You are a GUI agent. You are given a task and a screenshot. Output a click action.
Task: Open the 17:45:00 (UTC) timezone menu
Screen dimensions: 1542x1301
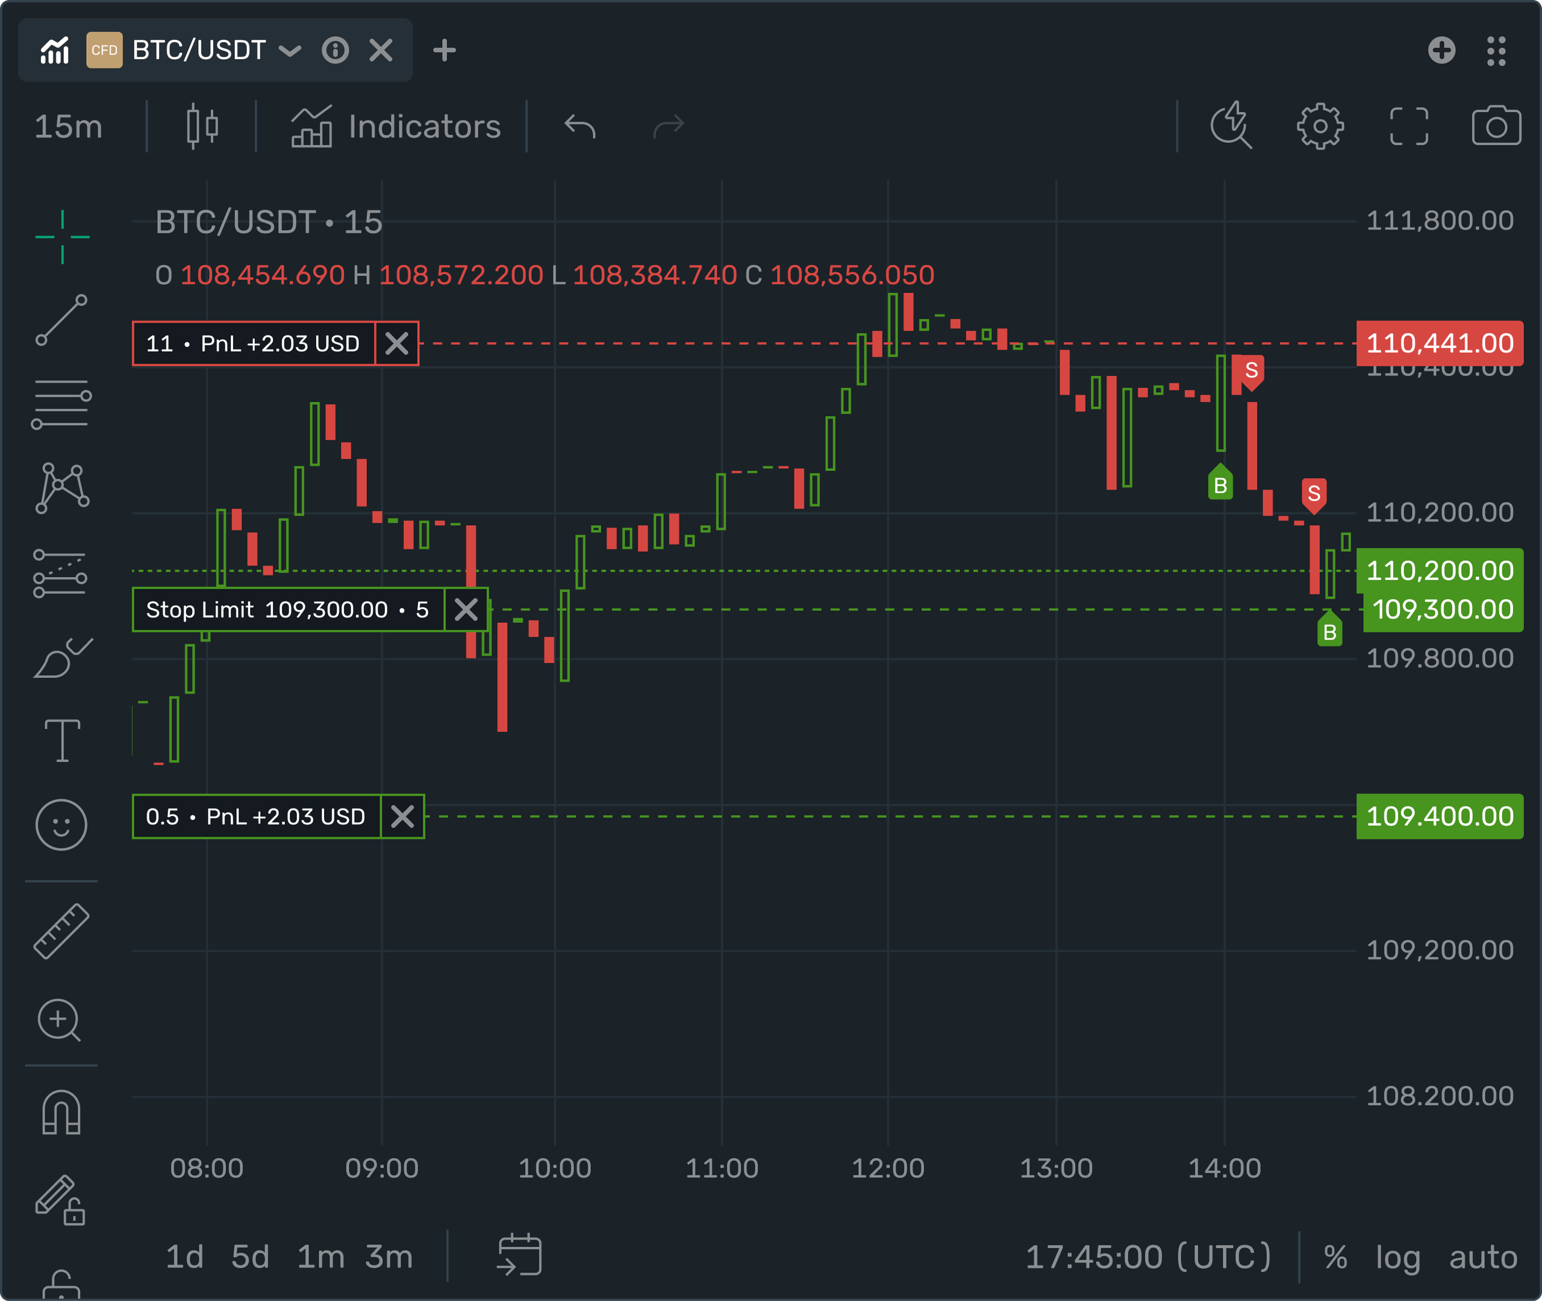[1148, 1257]
